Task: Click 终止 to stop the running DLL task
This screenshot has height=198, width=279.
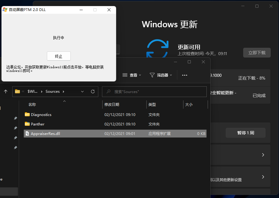Action: point(58,56)
